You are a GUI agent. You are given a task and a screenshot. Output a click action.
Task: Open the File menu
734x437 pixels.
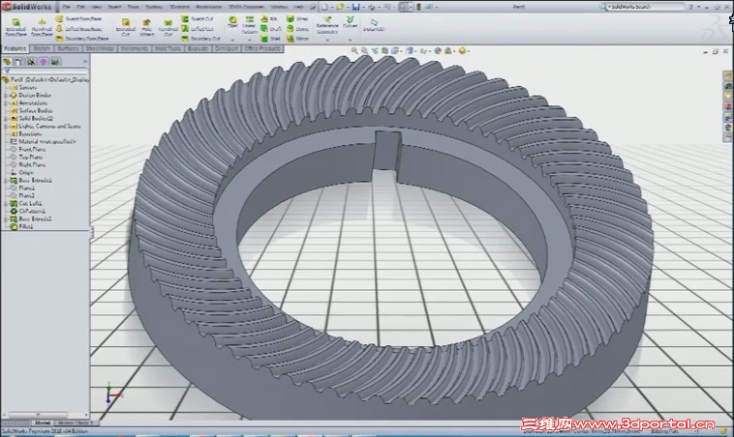point(66,7)
